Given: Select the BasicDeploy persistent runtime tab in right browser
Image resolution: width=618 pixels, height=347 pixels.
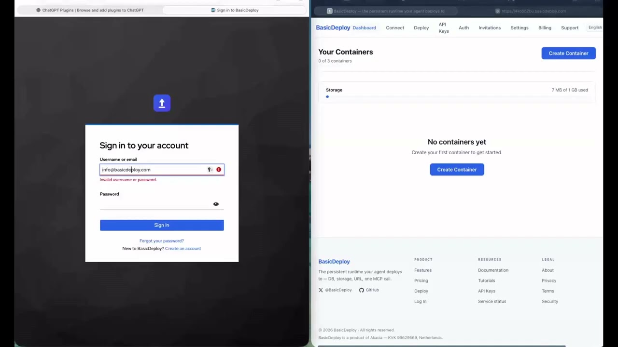Looking at the screenshot, I should pyautogui.click(x=386, y=11).
